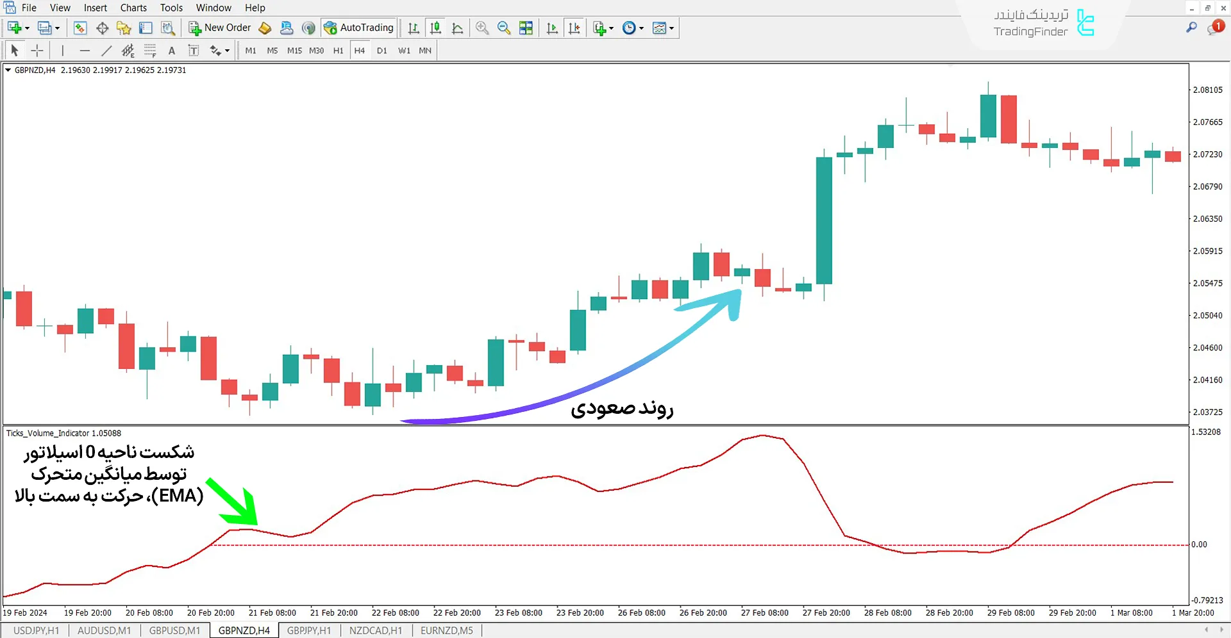Enable Auto Scroll for the chart

[552, 28]
